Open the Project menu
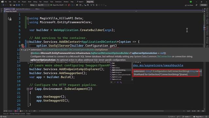The width and height of the screenshot is (209, 118). point(24,2)
